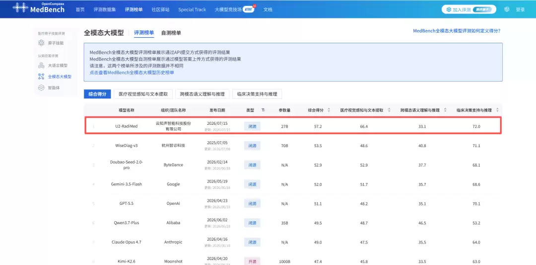Open 原子技能 sidebar icon
Screen dimensions: 536x265
pyautogui.click(x=41, y=43)
